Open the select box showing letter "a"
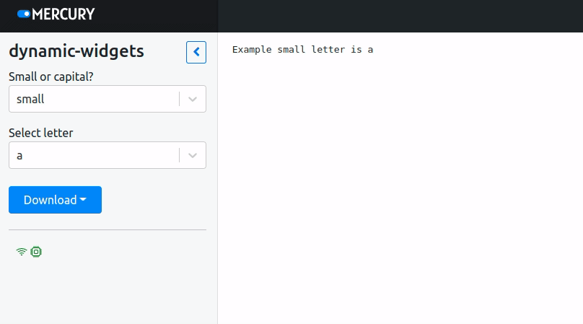The image size is (583, 324). point(94,155)
